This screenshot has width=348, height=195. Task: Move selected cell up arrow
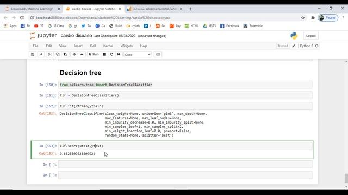coord(74,54)
